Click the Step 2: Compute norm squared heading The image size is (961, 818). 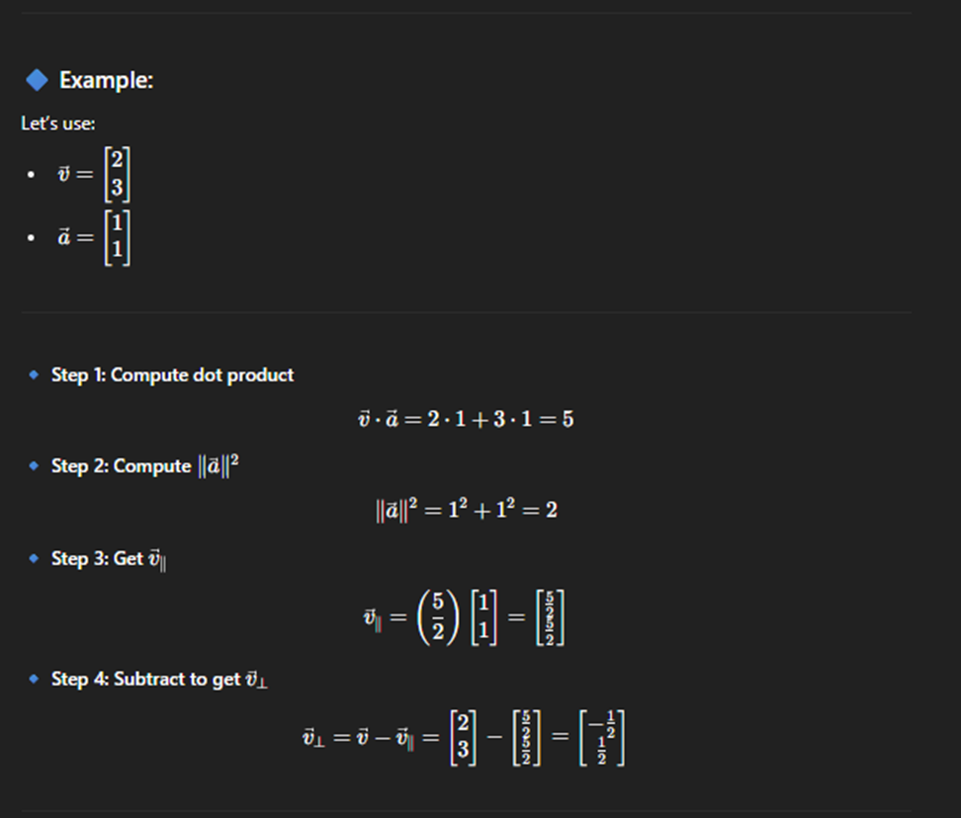point(144,466)
